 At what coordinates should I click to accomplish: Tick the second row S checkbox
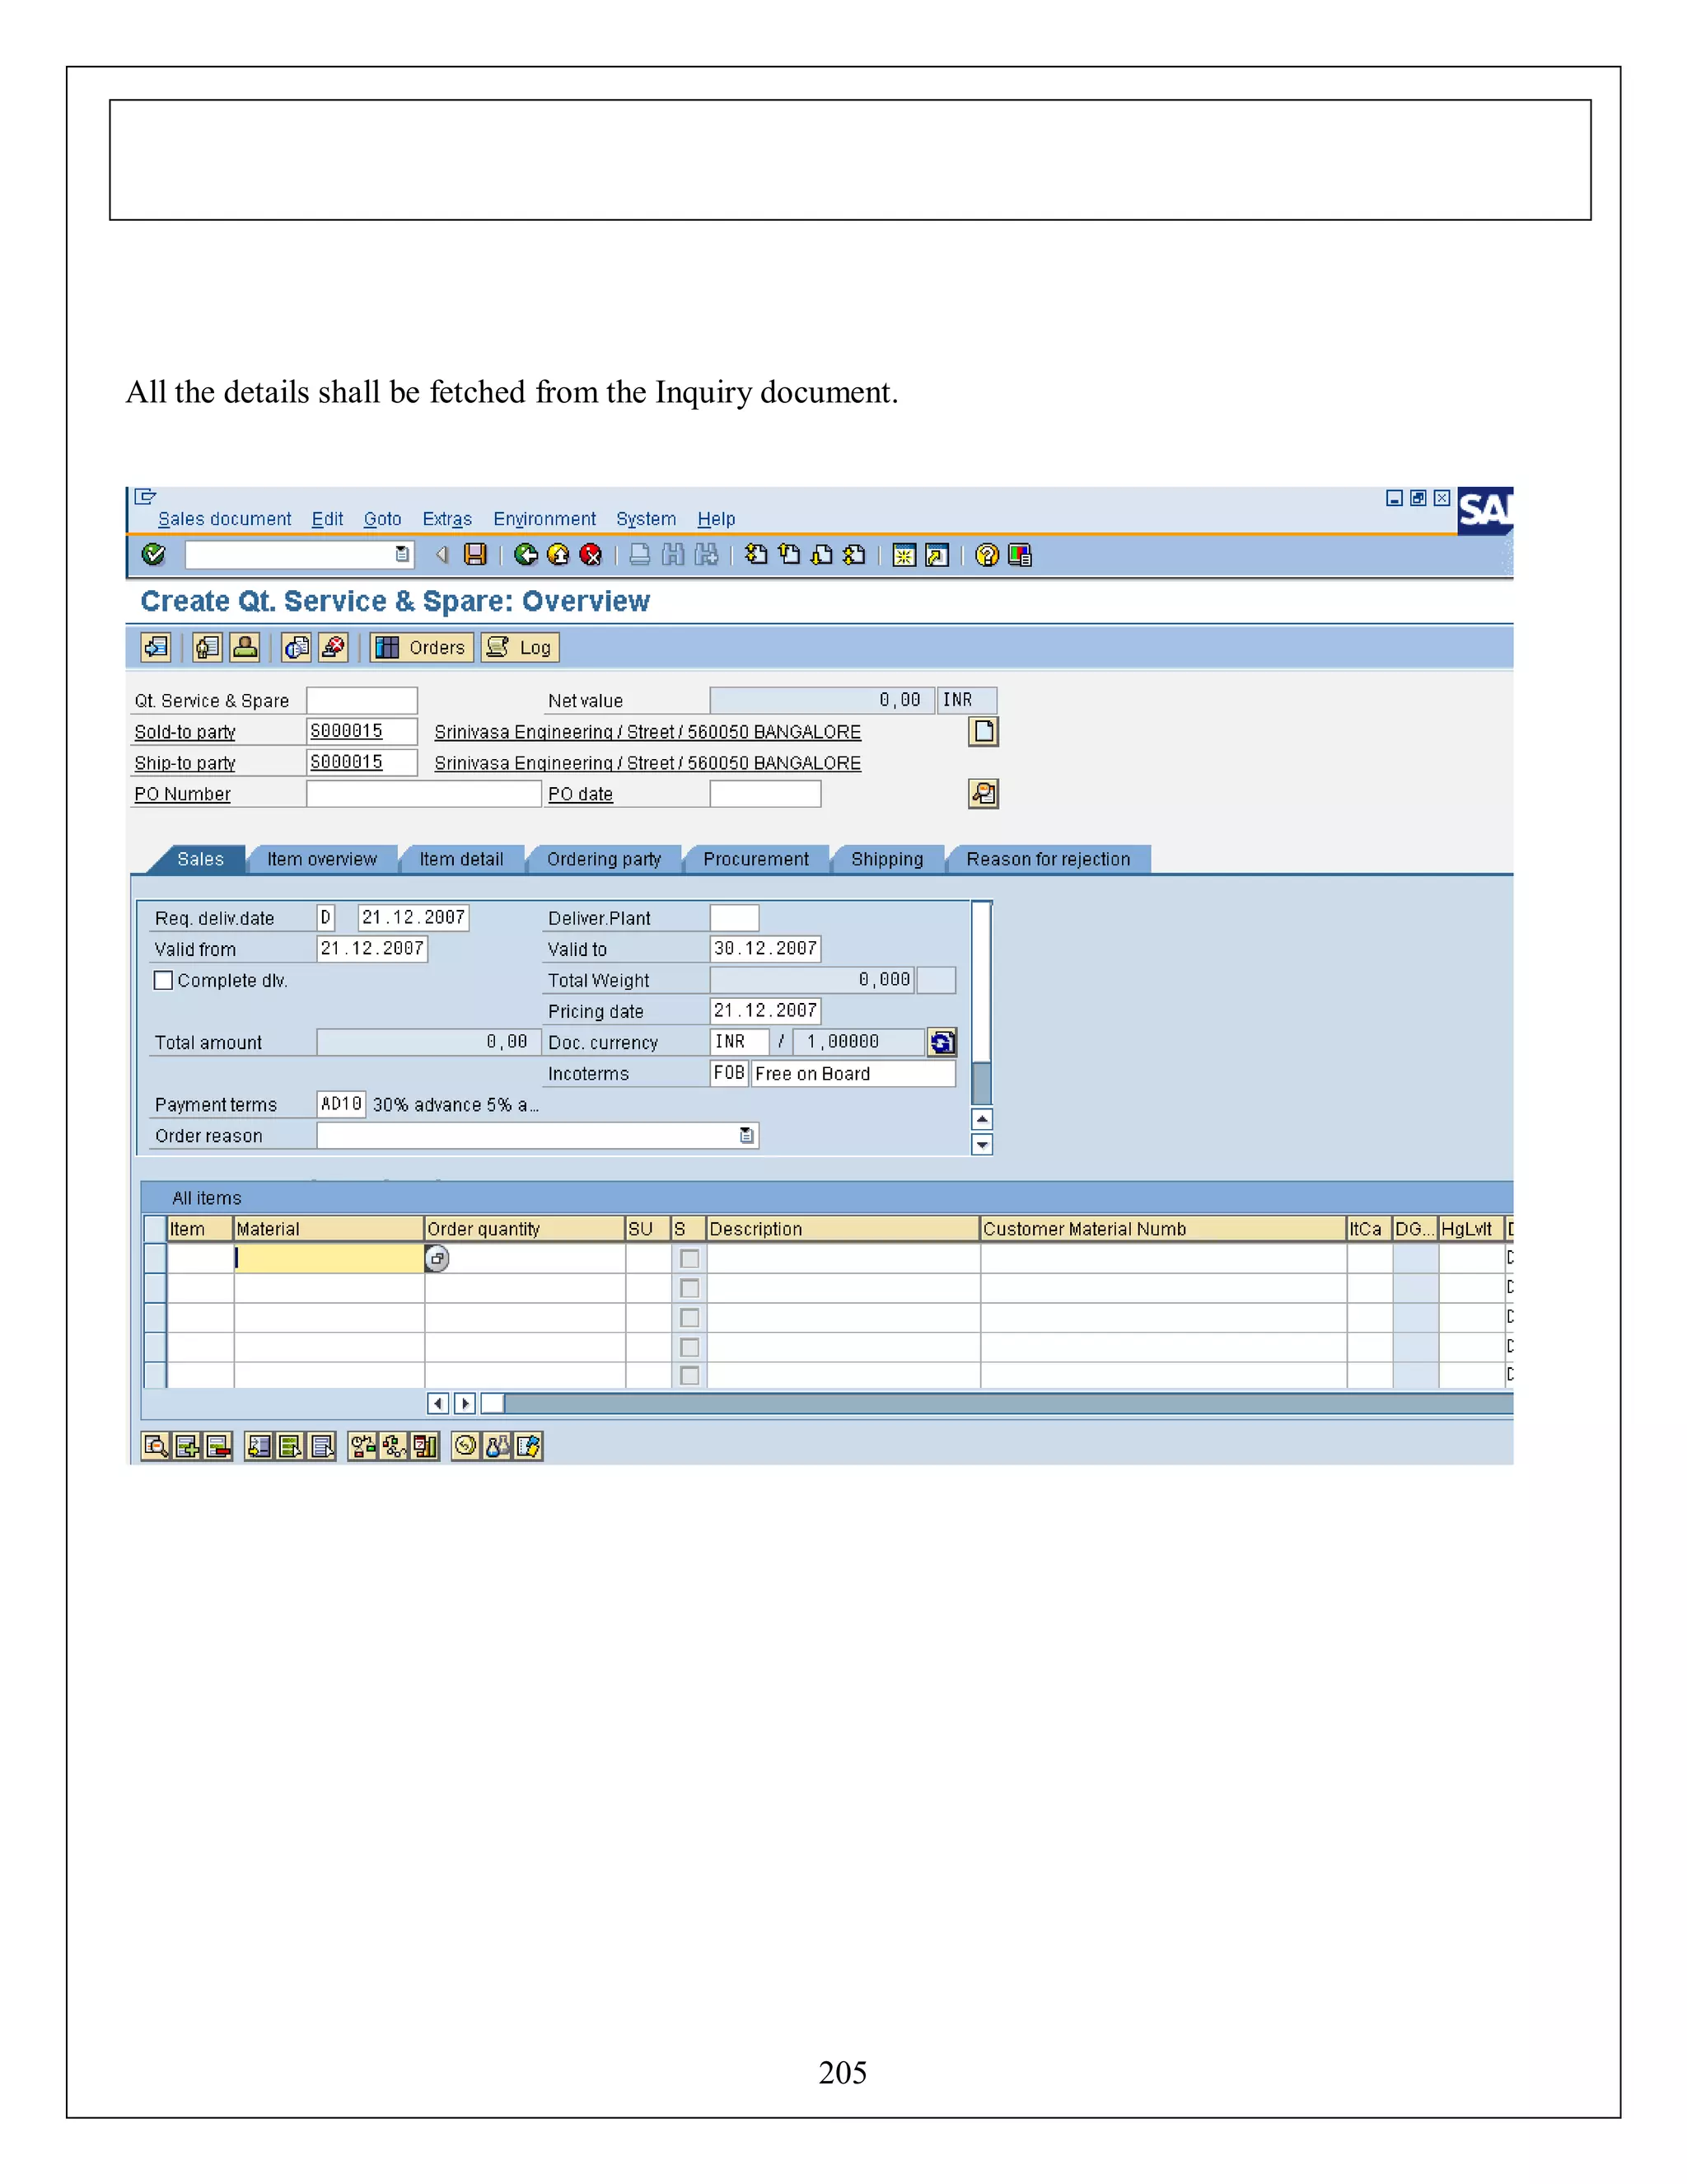689,1288
